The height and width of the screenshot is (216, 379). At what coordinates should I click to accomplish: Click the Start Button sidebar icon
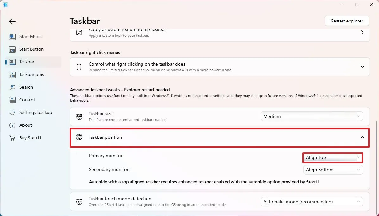[12, 49]
